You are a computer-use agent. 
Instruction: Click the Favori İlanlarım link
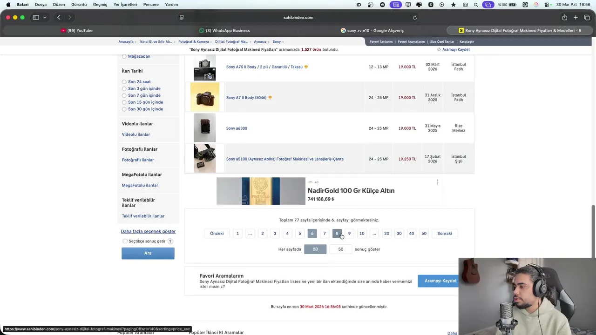[381, 42]
